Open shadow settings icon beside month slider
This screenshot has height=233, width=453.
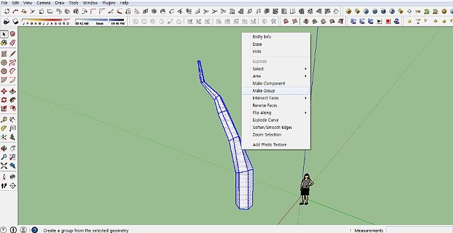(6, 21)
